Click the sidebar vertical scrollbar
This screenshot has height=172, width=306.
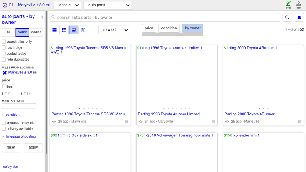(46, 83)
